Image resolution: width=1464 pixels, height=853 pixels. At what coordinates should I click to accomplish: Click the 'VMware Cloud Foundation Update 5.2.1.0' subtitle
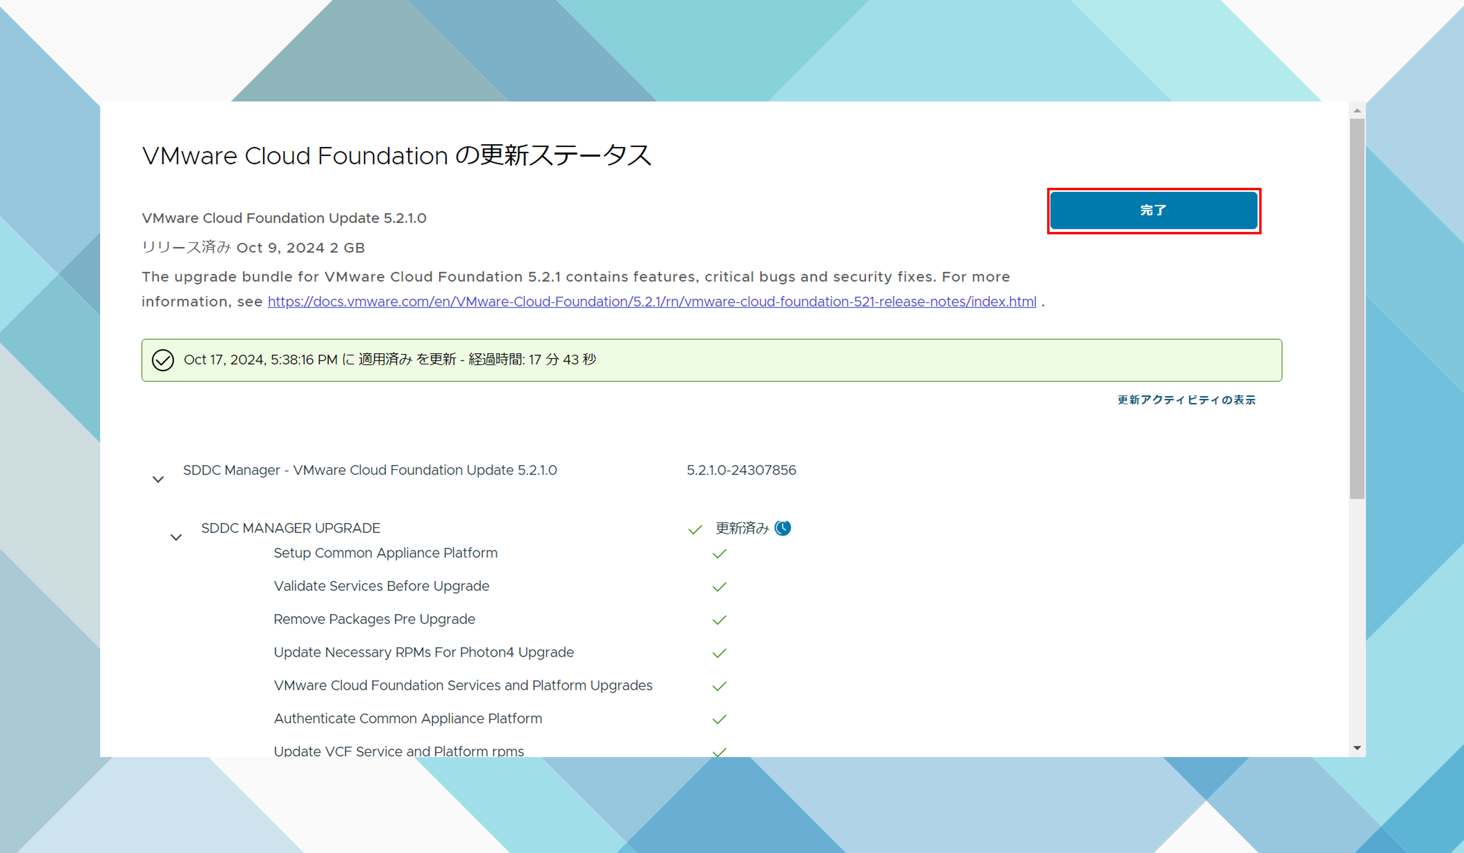click(x=284, y=218)
